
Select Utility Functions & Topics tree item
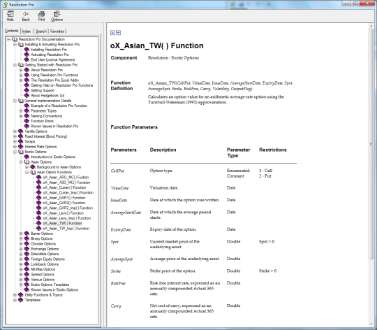pyautogui.click(x=43, y=295)
